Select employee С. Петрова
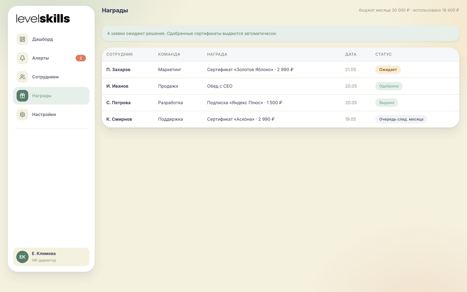The image size is (467, 292). [118, 103]
